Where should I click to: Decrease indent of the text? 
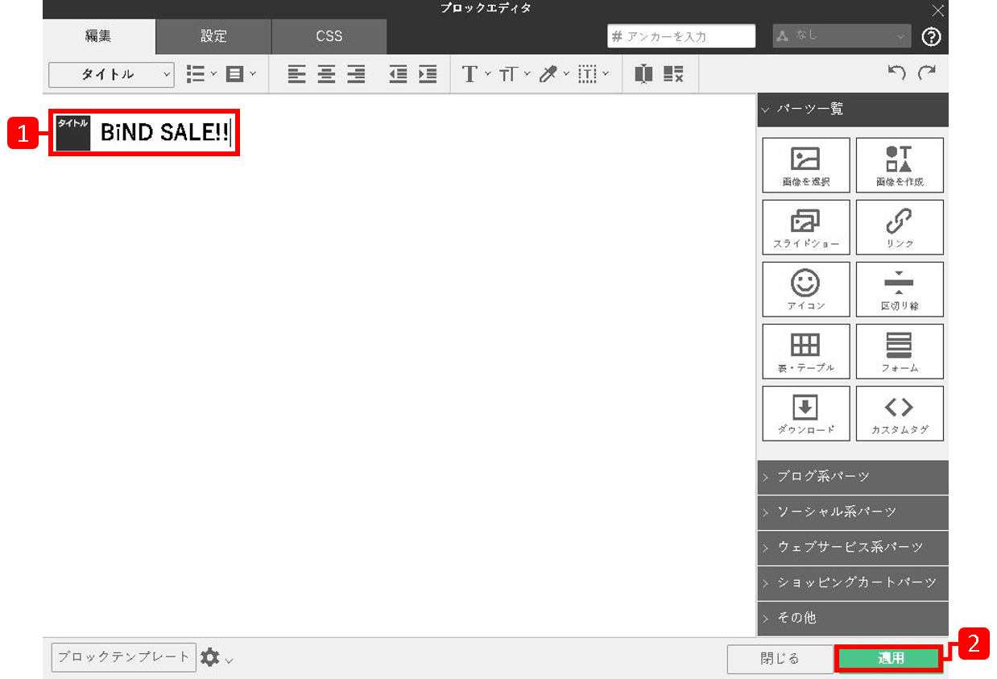[x=398, y=74]
